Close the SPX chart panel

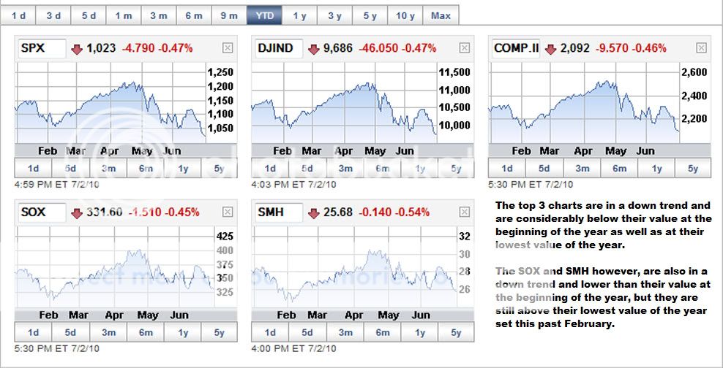tap(228, 48)
